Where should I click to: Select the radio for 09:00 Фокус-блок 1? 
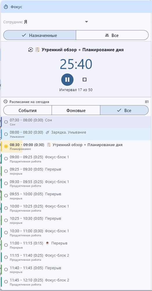[6, 159]
